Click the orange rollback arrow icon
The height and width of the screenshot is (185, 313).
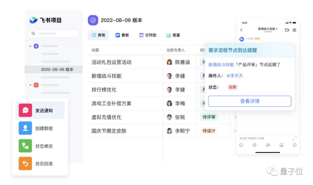(25, 164)
